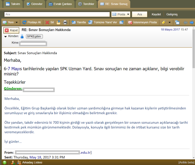
Task: Collapse the Kimden header details
Action: click(x=5, y=36)
